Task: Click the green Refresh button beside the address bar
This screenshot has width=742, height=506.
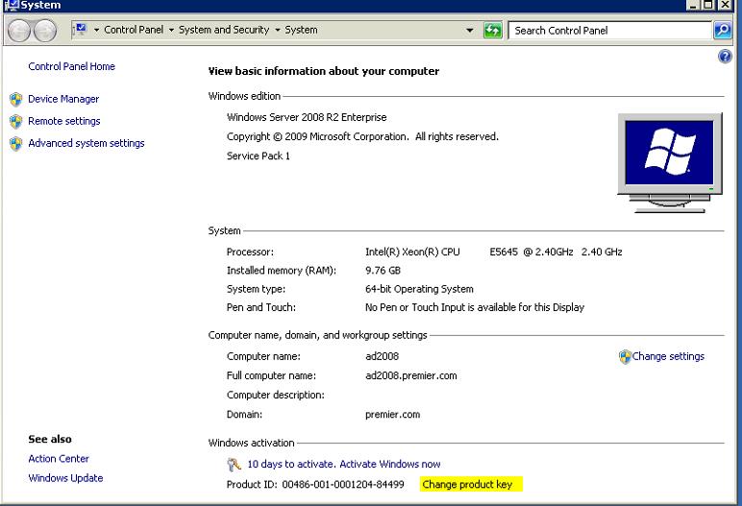Action: click(x=493, y=31)
